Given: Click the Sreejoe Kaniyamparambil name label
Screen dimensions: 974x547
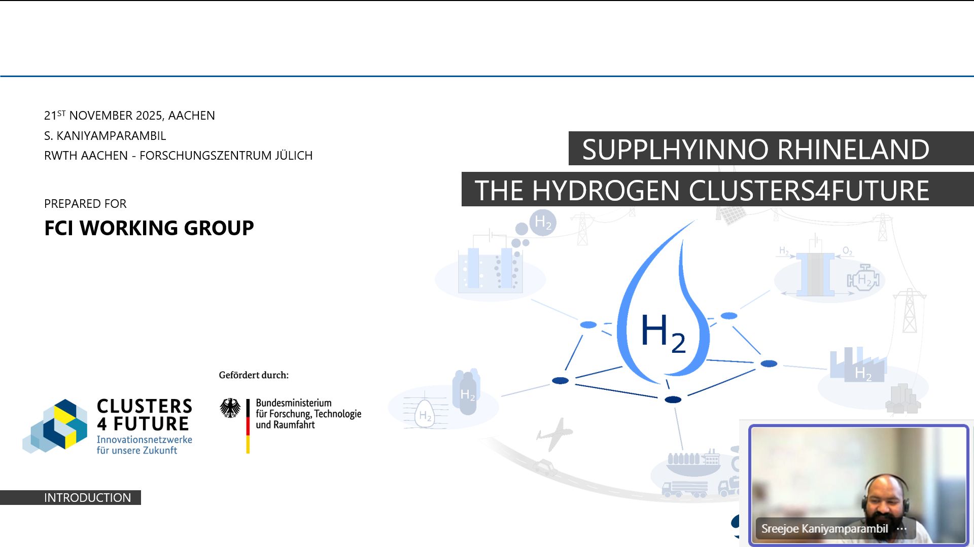Looking at the screenshot, I should 824,529.
